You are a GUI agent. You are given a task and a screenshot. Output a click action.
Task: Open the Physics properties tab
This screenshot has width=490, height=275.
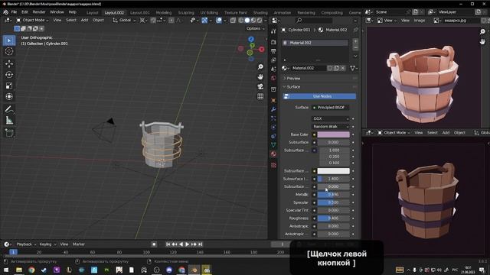click(x=273, y=128)
